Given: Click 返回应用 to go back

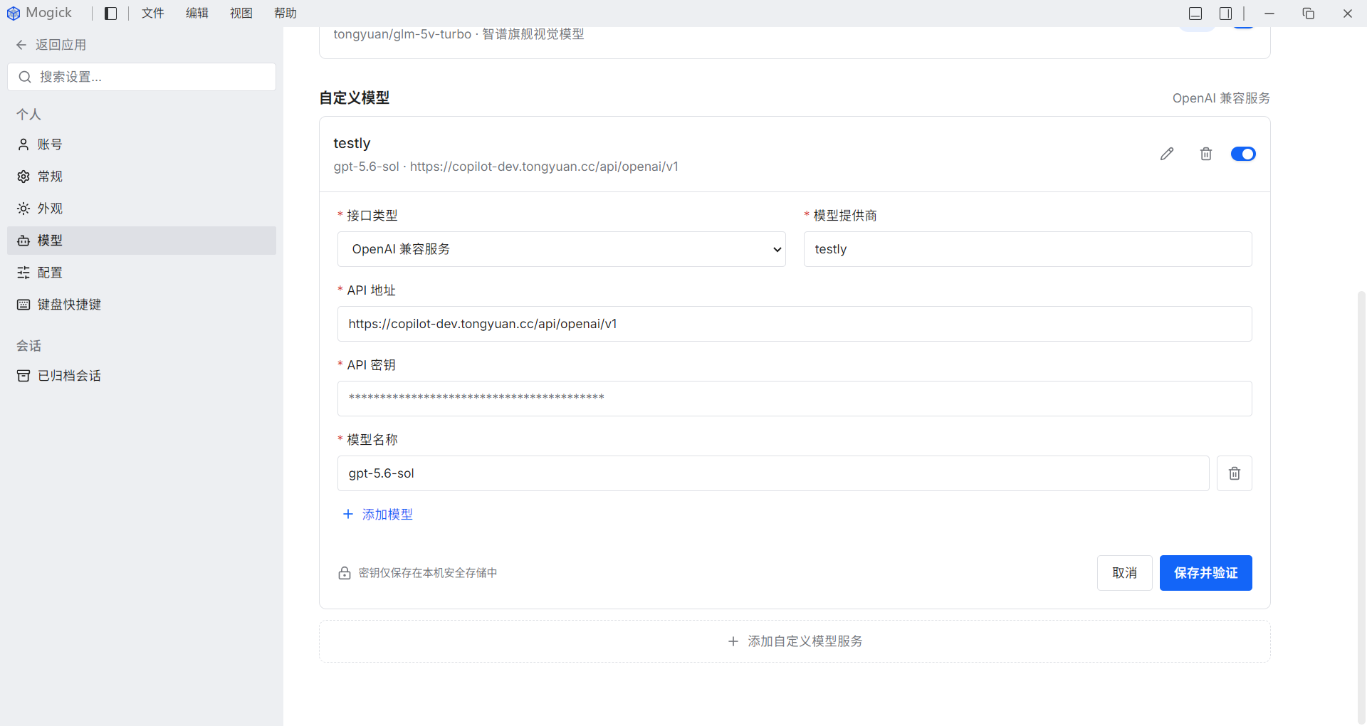Looking at the screenshot, I should (51, 45).
